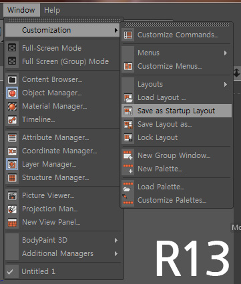Click the Window menu tear-off grip strip

pos(64,21)
